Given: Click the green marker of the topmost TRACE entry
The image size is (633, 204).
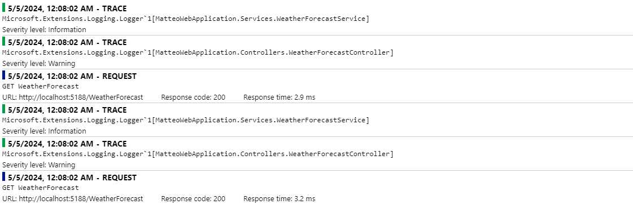Looking at the screenshot, I should point(3,7).
